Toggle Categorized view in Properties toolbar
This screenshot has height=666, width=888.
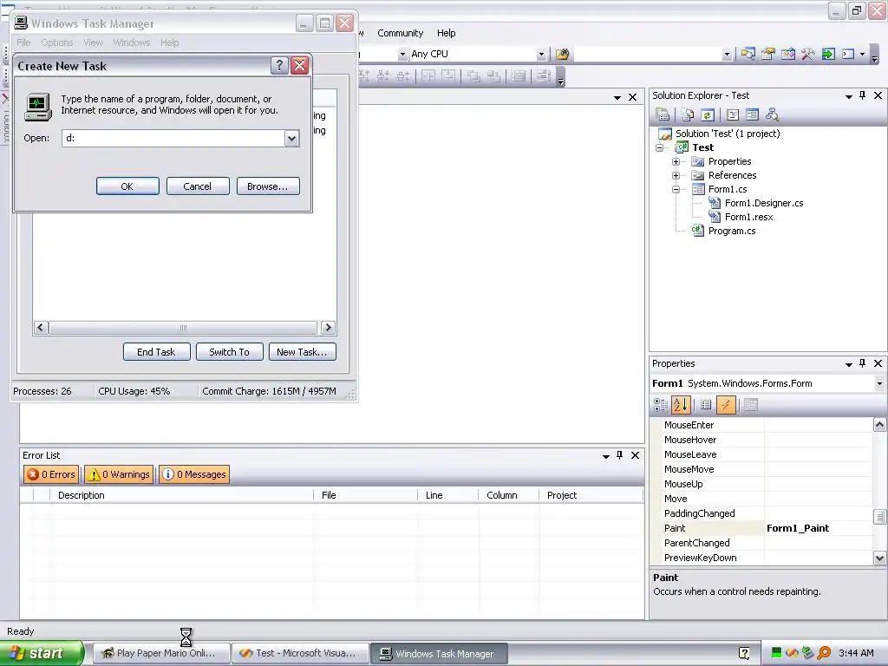(x=660, y=405)
